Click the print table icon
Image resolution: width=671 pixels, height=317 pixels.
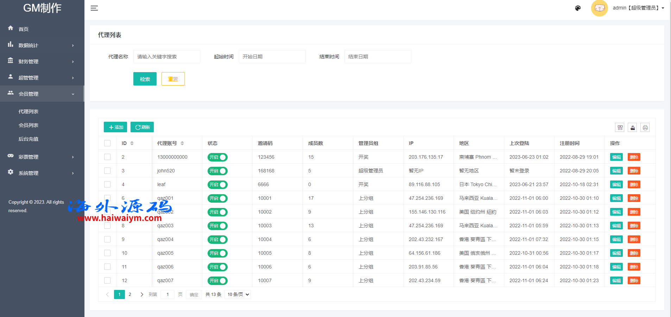645,128
